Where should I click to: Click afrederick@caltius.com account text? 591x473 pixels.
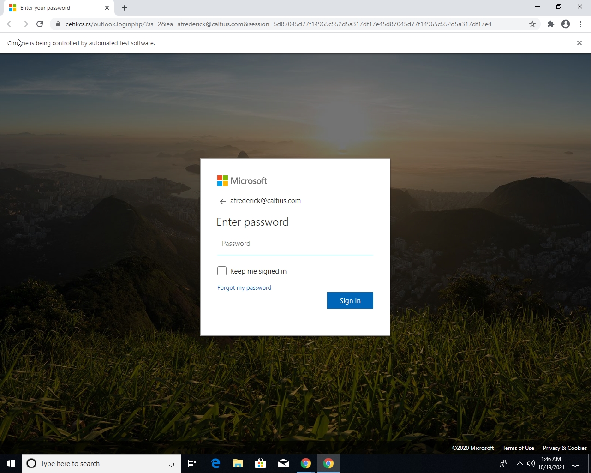[265, 201]
